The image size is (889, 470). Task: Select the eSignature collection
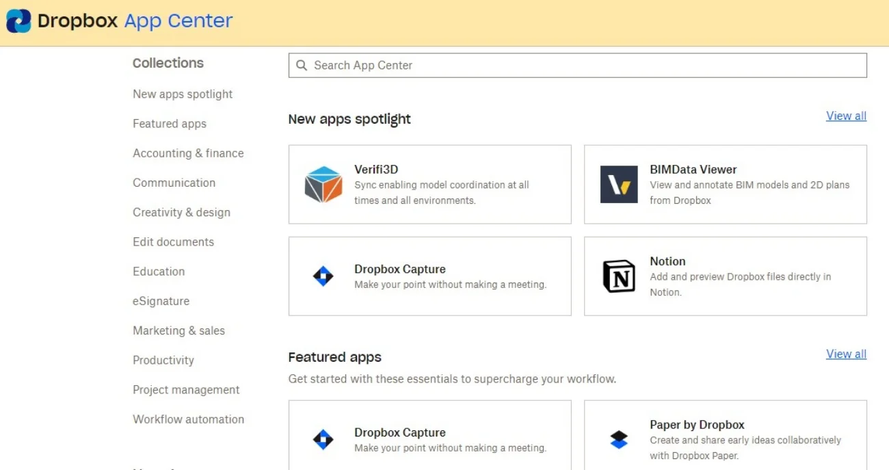click(x=161, y=301)
